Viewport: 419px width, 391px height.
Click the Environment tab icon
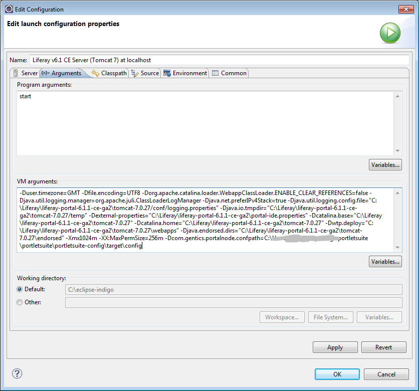[x=167, y=73]
